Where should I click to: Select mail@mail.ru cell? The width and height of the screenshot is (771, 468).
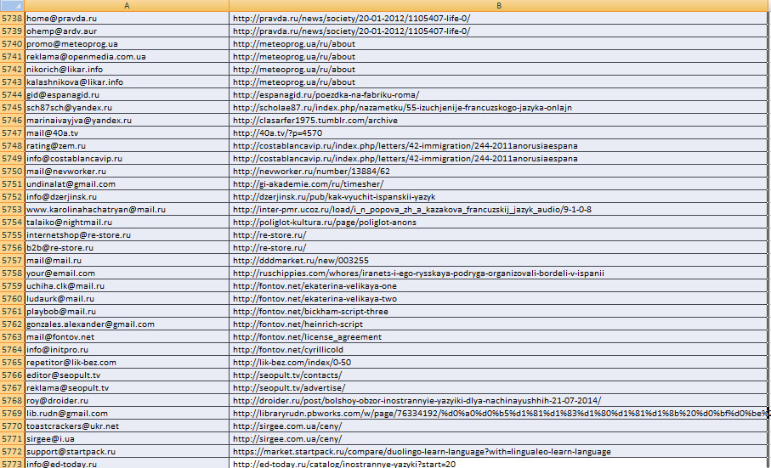coord(127,260)
